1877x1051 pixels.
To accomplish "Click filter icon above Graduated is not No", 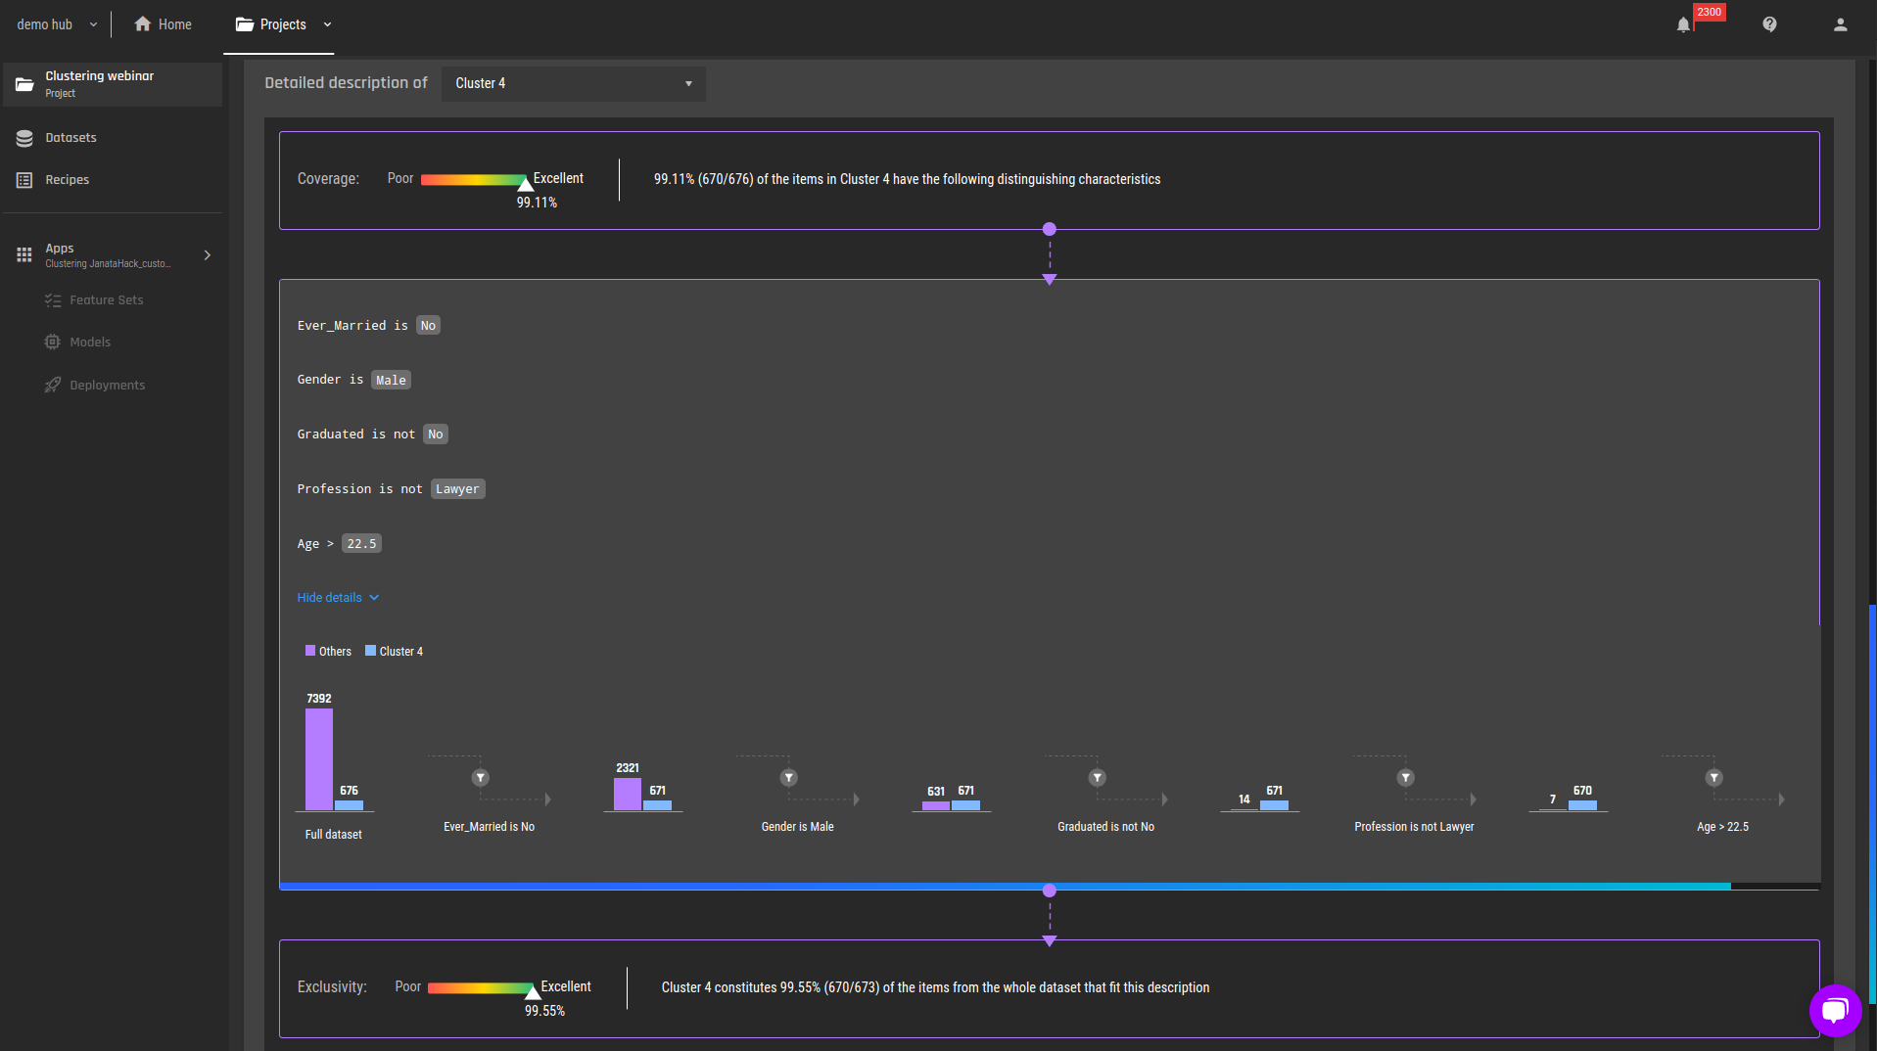I will coord(1098,778).
